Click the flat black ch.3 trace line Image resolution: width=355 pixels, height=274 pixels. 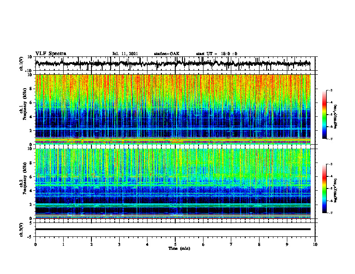point(173,229)
